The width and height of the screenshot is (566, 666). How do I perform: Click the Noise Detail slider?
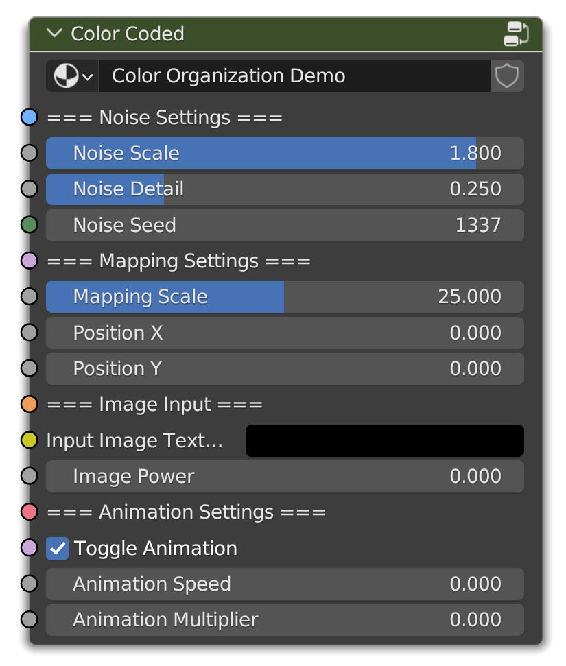coord(284,189)
